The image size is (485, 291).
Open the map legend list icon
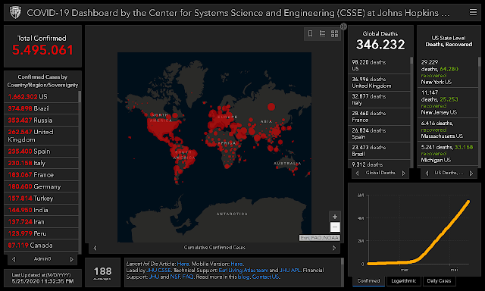322,33
